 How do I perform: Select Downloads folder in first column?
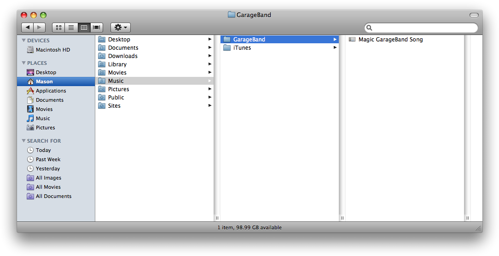point(155,56)
